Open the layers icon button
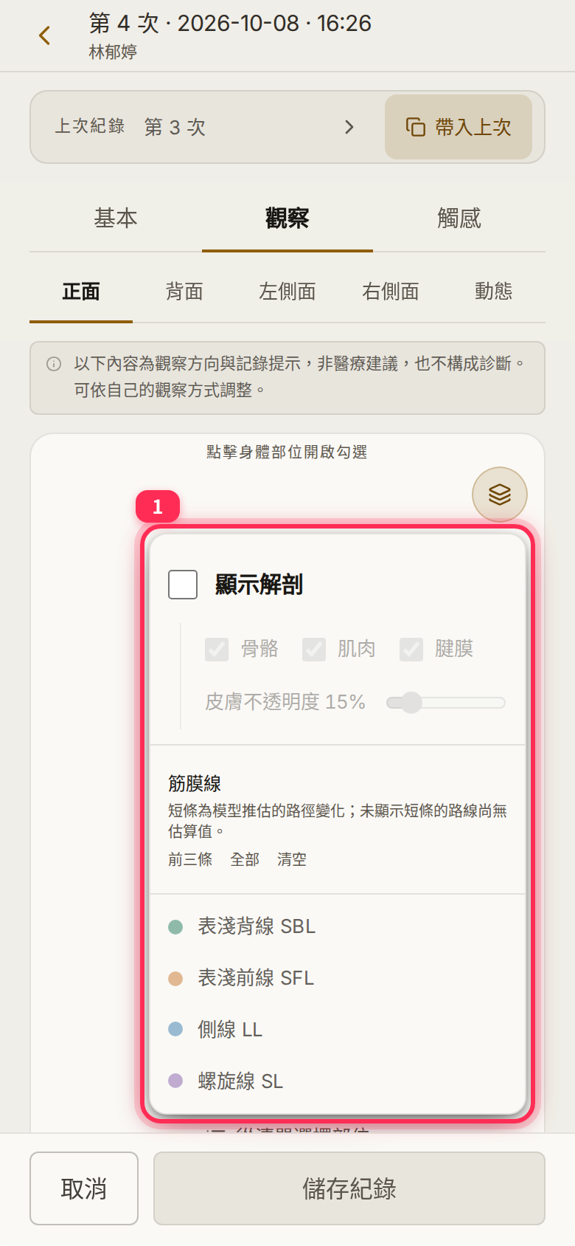This screenshot has width=575, height=1246. [500, 495]
